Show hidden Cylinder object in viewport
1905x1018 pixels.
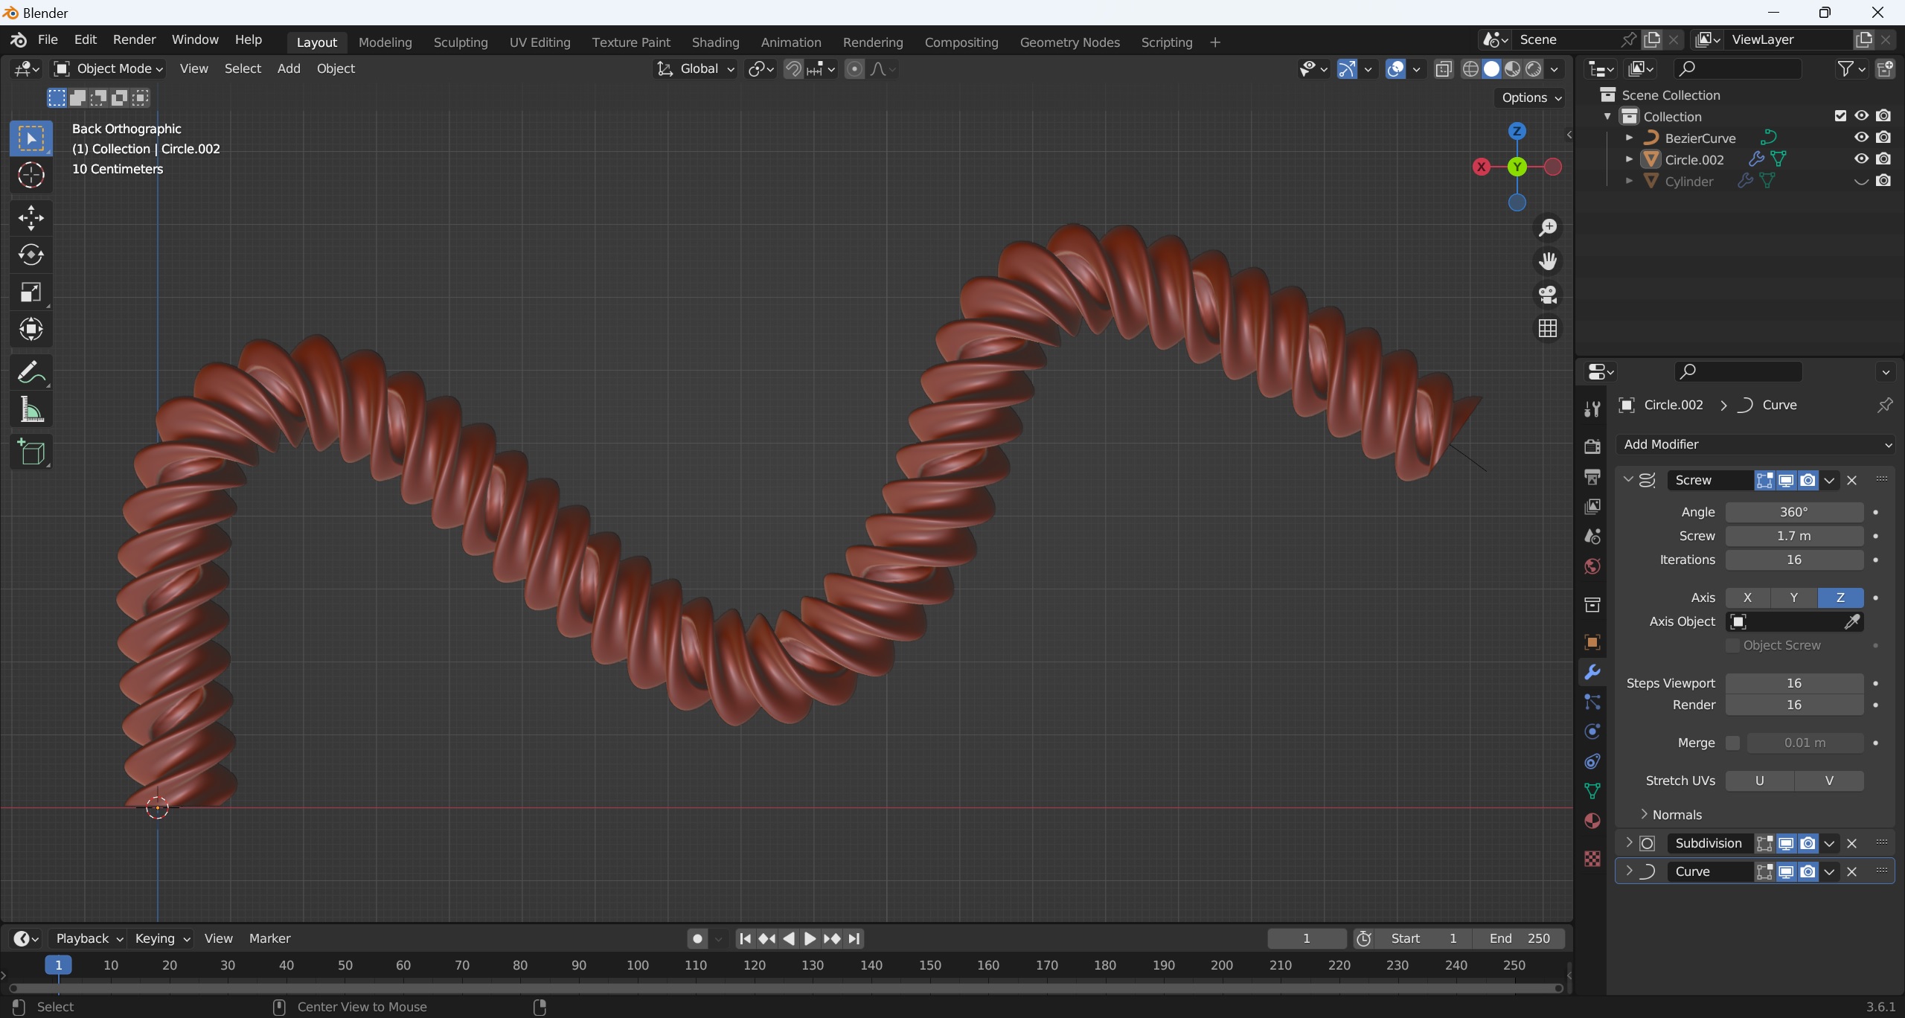pos(1861,181)
